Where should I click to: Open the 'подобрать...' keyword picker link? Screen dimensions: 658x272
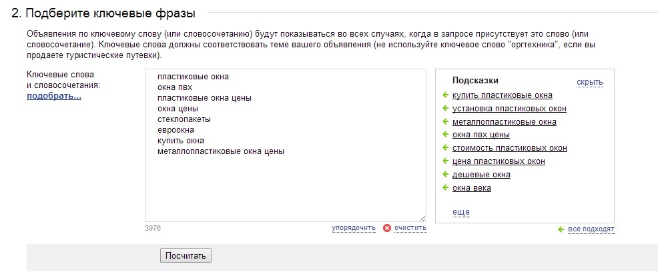tap(54, 97)
